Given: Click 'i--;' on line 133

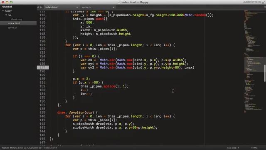Looking at the screenshot, I should pyautogui.click(x=84, y=90).
